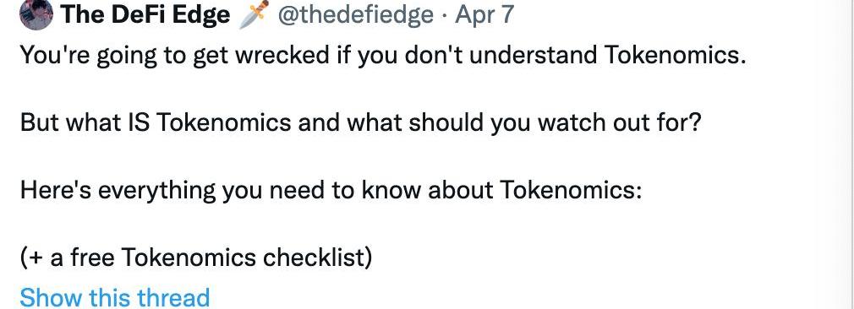Click the line "You're going to get wrecked"
The height and width of the screenshot is (309, 854).
pyautogui.click(x=382, y=56)
